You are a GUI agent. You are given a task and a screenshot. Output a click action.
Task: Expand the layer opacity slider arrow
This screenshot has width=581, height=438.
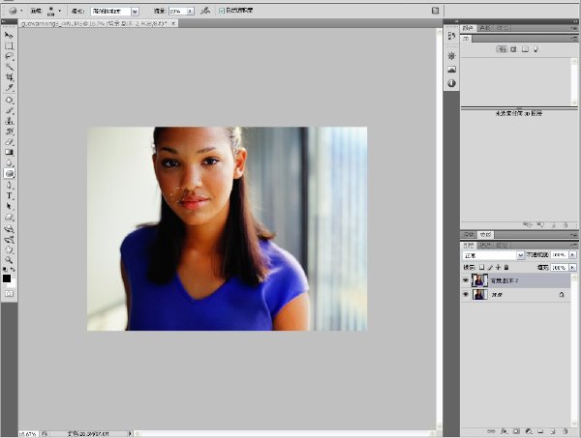[x=572, y=255]
